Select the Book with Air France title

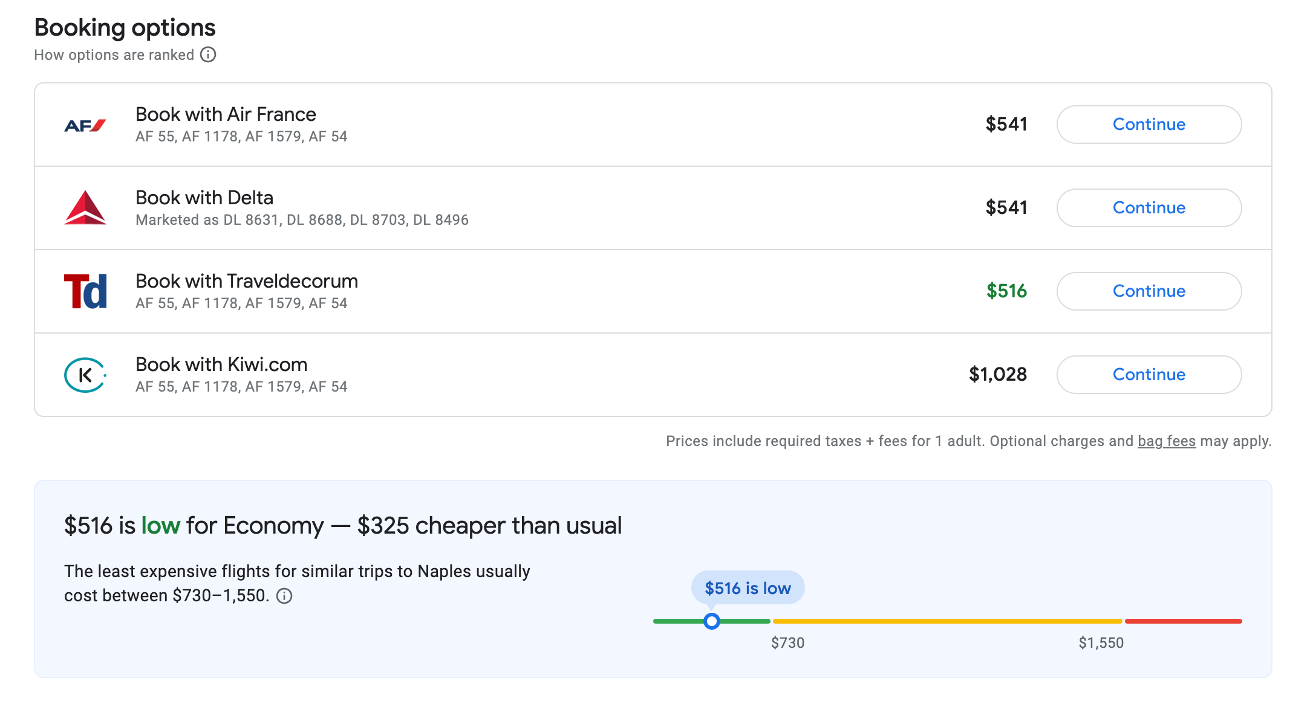point(226,114)
